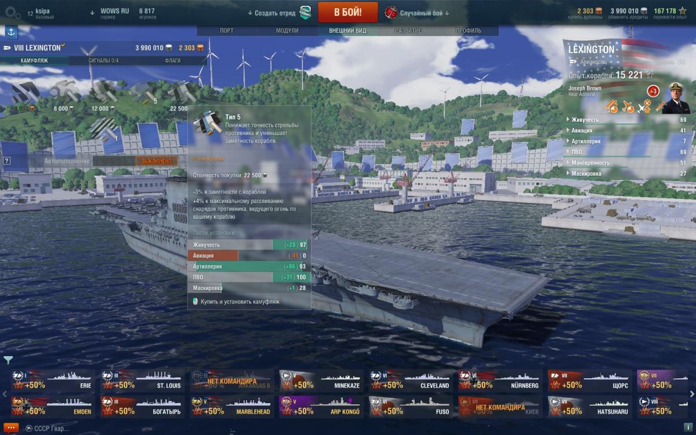Viewport: 696px width, 435px height.
Task: Open the Случайный бой battle type dropdown
Action: tap(418, 13)
